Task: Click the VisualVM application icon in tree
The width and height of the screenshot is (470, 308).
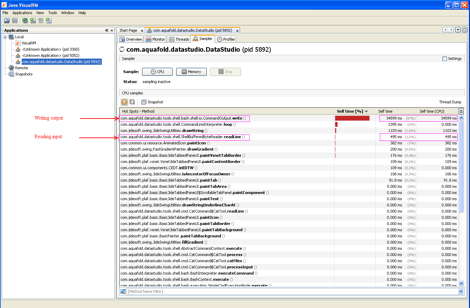Action: [x=18, y=43]
